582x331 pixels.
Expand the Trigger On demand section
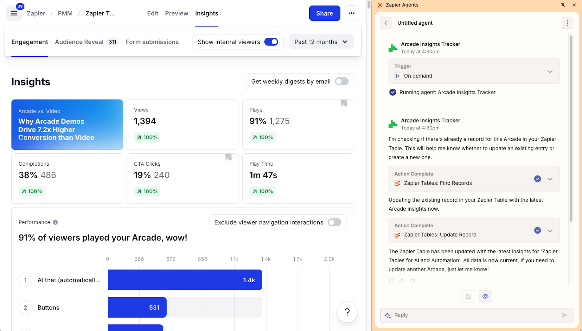[x=550, y=71]
